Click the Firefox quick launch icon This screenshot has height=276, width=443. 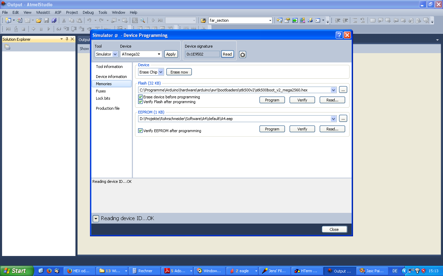pyautogui.click(x=49, y=271)
